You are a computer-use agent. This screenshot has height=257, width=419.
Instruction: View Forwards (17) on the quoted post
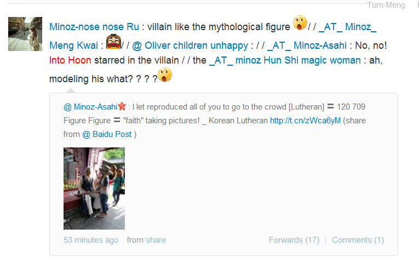point(294,240)
